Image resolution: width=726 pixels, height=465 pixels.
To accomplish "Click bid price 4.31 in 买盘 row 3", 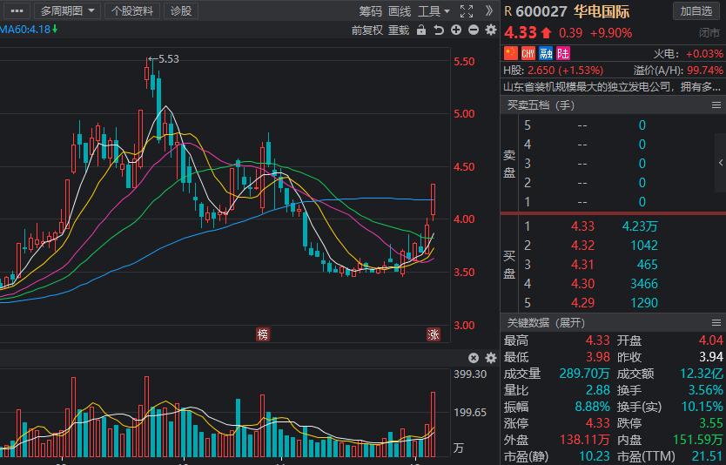I will (582, 265).
